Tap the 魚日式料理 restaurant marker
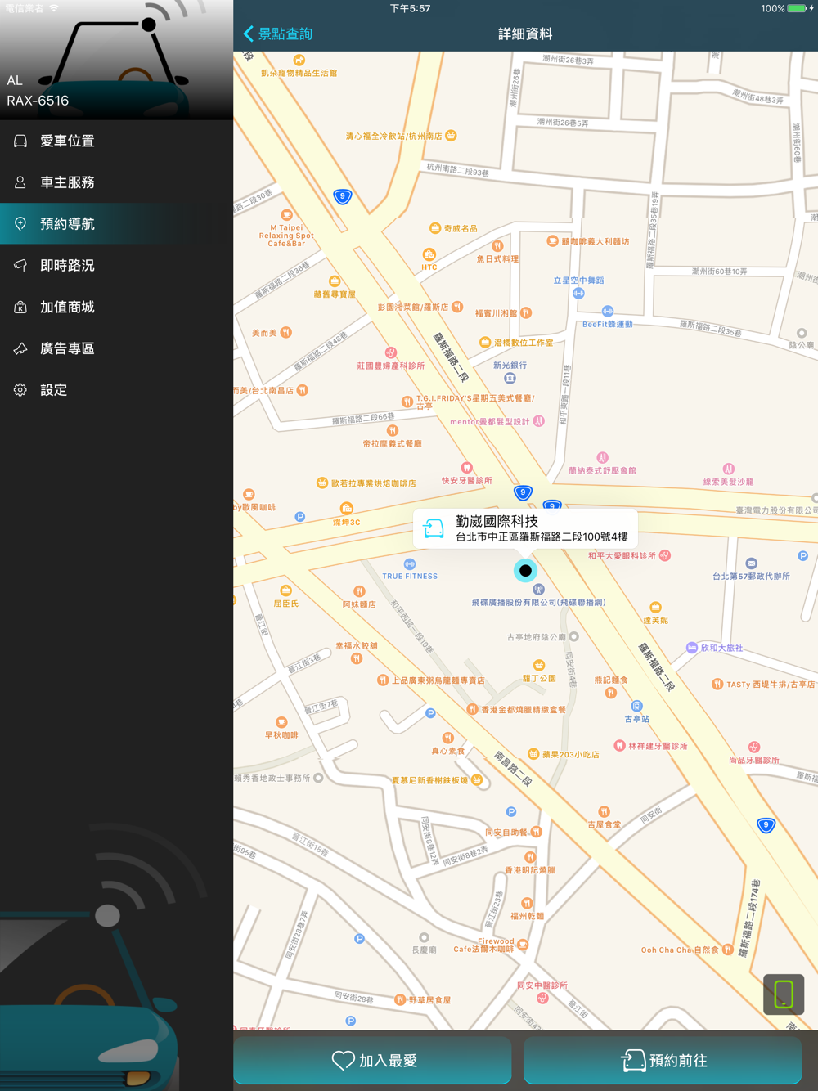The height and width of the screenshot is (1091, 818). point(497,246)
